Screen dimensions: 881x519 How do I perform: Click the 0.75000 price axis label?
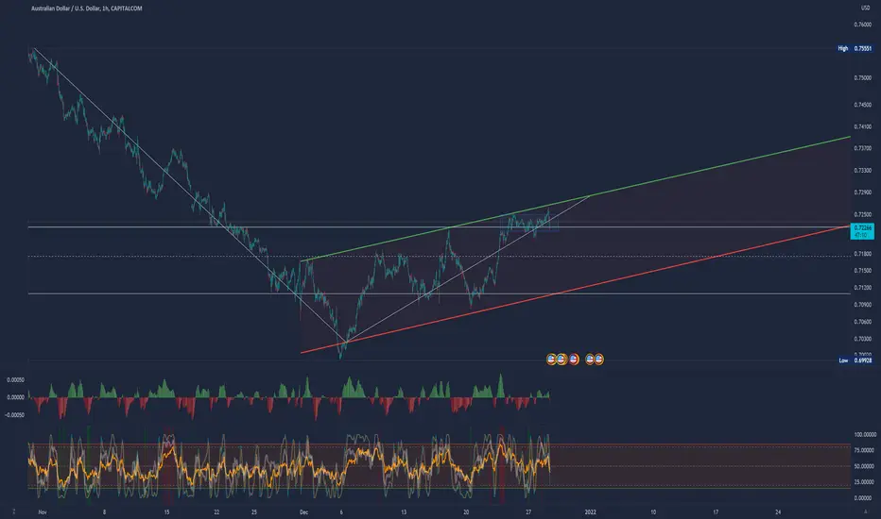pyautogui.click(x=862, y=78)
